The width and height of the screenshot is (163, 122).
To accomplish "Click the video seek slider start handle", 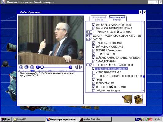I will (42, 67).
